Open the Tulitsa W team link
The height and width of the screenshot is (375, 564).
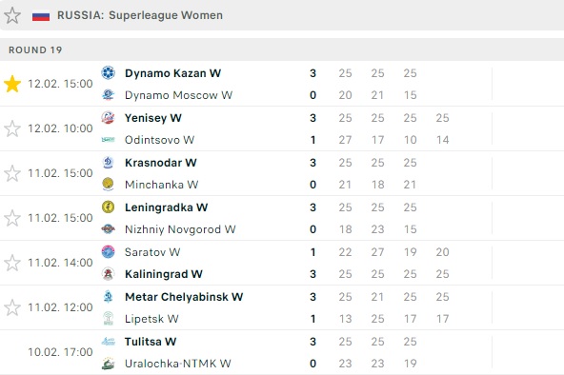pyautogui.click(x=151, y=342)
